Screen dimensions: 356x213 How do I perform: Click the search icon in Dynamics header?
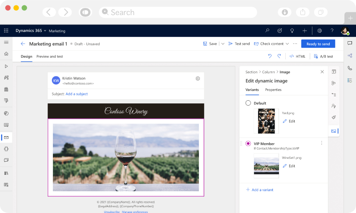point(267,31)
